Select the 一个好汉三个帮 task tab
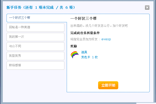The image size is (156, 104). tap(37, 18)
